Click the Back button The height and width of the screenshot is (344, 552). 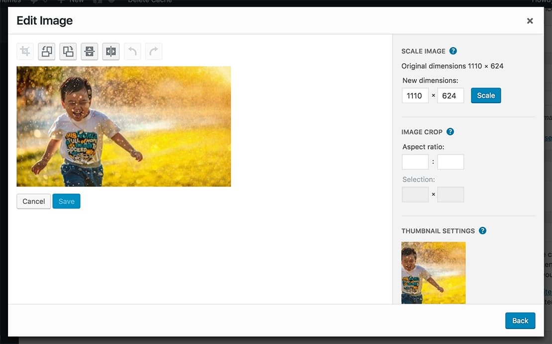(x=520, y=321)
